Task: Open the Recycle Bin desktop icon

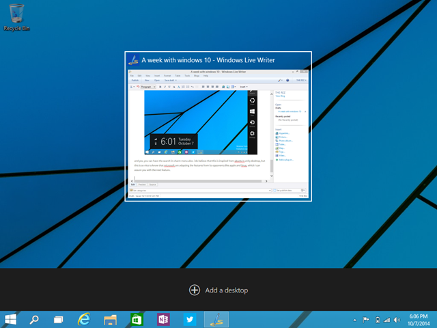Action: 15,14
